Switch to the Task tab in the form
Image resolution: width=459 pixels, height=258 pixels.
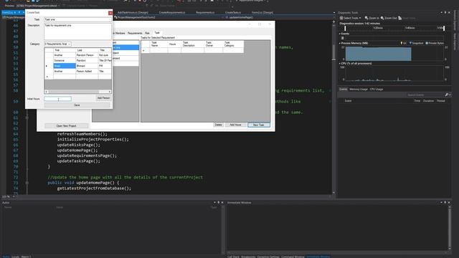point(157,33)
